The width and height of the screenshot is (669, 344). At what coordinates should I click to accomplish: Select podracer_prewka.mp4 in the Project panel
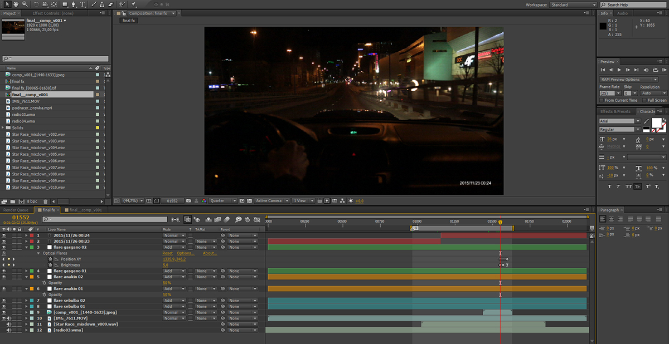(32, 107)
